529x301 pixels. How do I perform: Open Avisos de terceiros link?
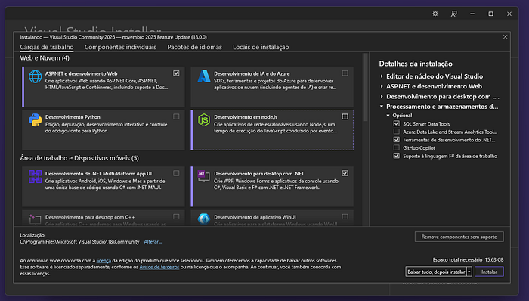pyautogui.click(x=159, y=267)
